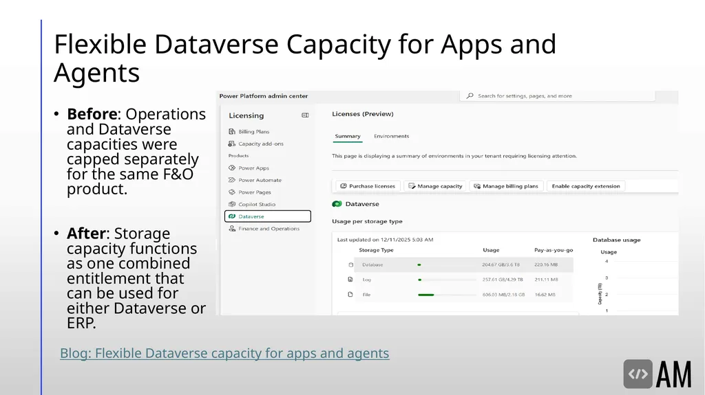705x395 pixels.
Task: Click the File row storage icon
Action: 350,295
